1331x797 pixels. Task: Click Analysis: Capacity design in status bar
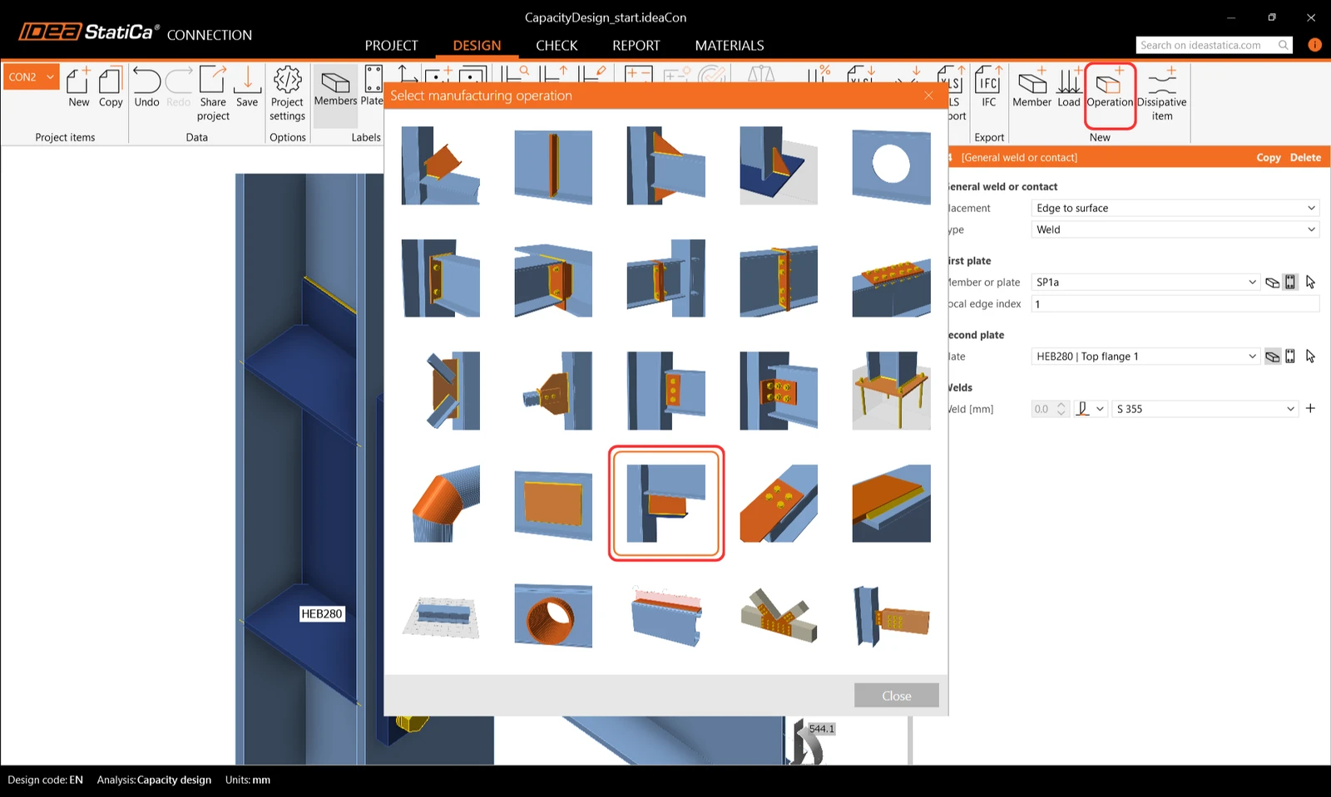[x=154, y=780]
